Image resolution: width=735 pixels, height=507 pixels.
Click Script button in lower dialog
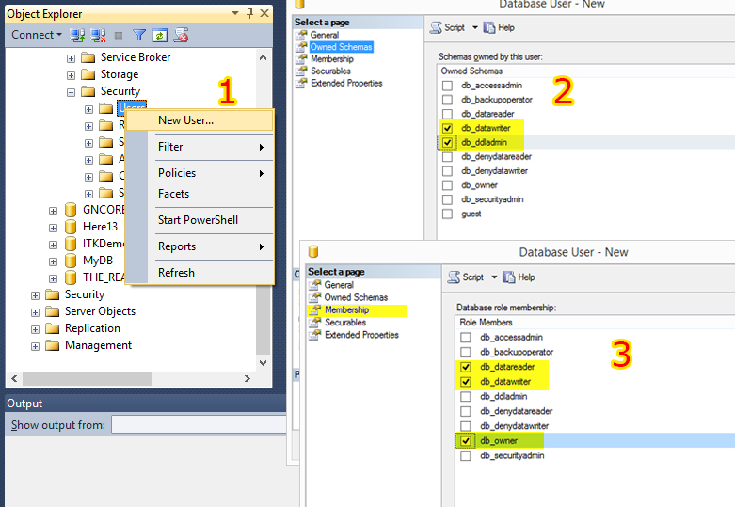click(x=468, y=277)
